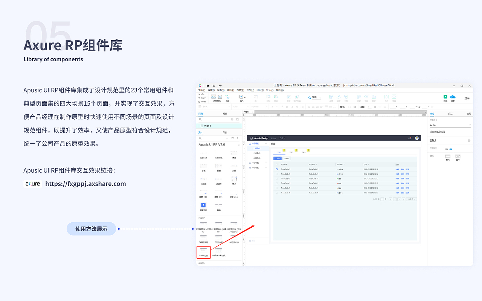Click the Undo icon in Axure title bar
Screen dimensions: 482x301
point(214,85)
